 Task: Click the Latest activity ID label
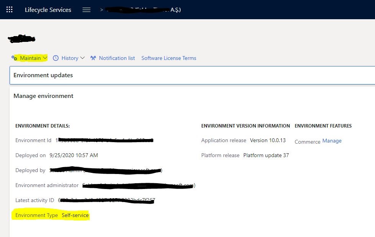click(35, 201)
